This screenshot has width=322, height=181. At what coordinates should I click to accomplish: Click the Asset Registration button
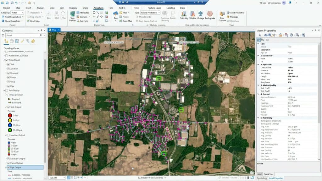pos(13,17)
